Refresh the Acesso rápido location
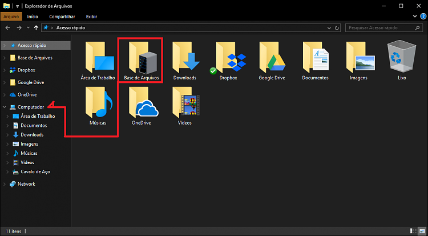Image resolution: width=428 pixels, height=236 pixels. click(x=337, y=28)
